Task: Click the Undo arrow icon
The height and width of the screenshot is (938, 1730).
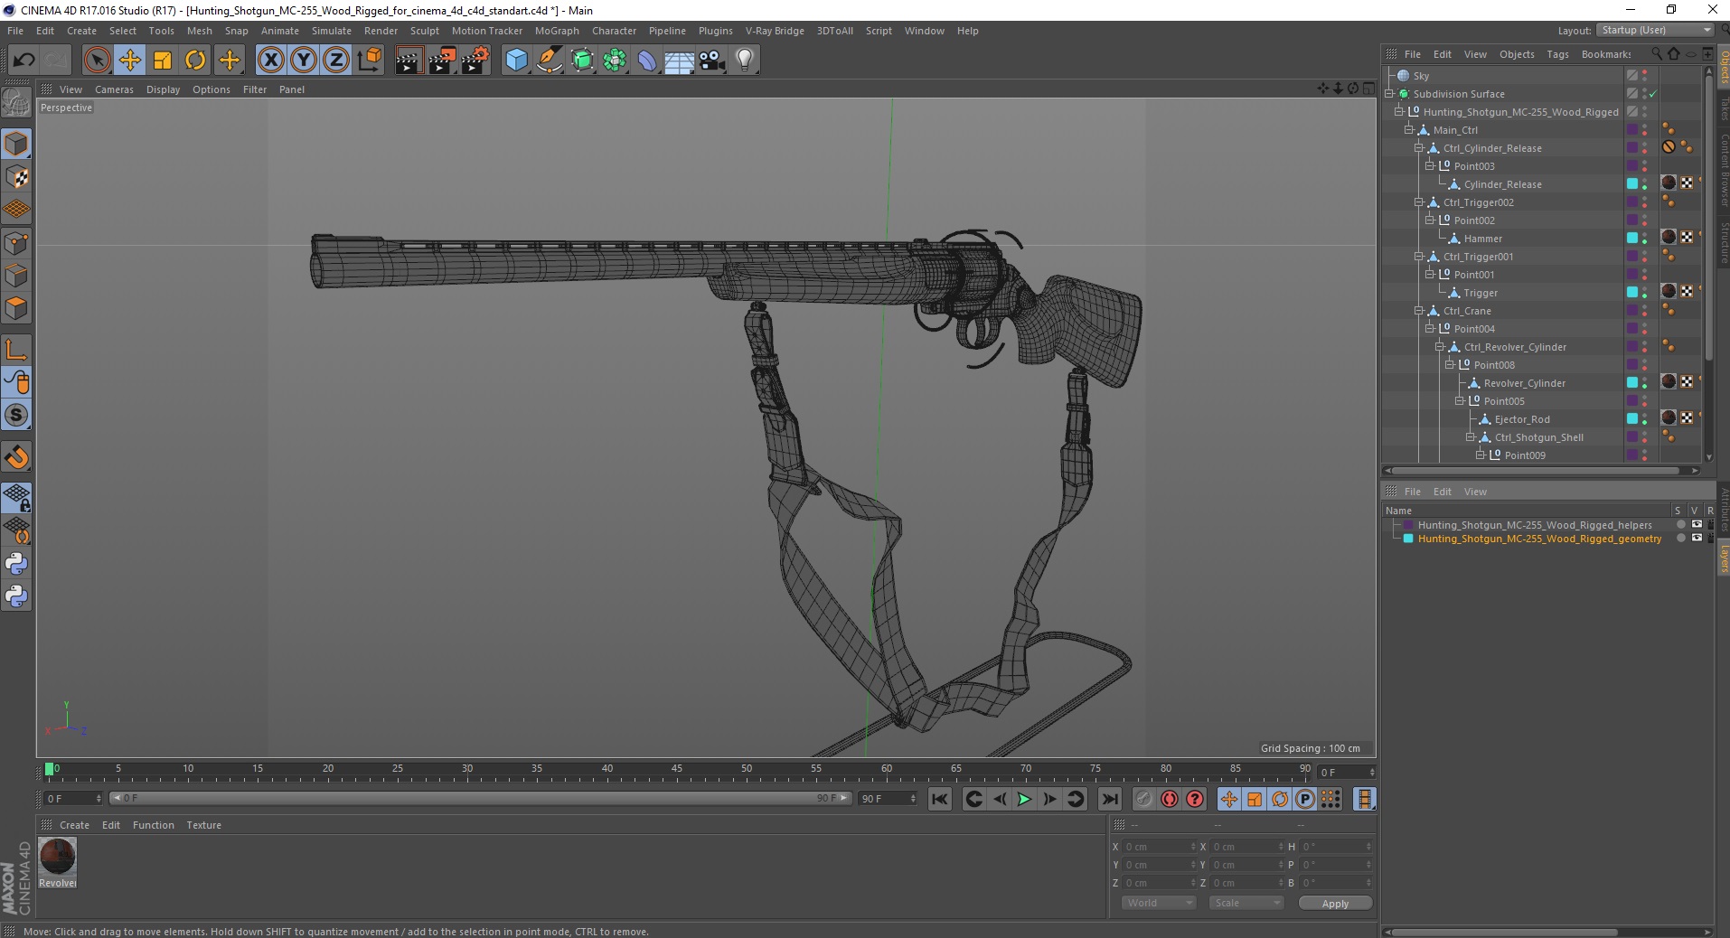Action: [24, 61]
